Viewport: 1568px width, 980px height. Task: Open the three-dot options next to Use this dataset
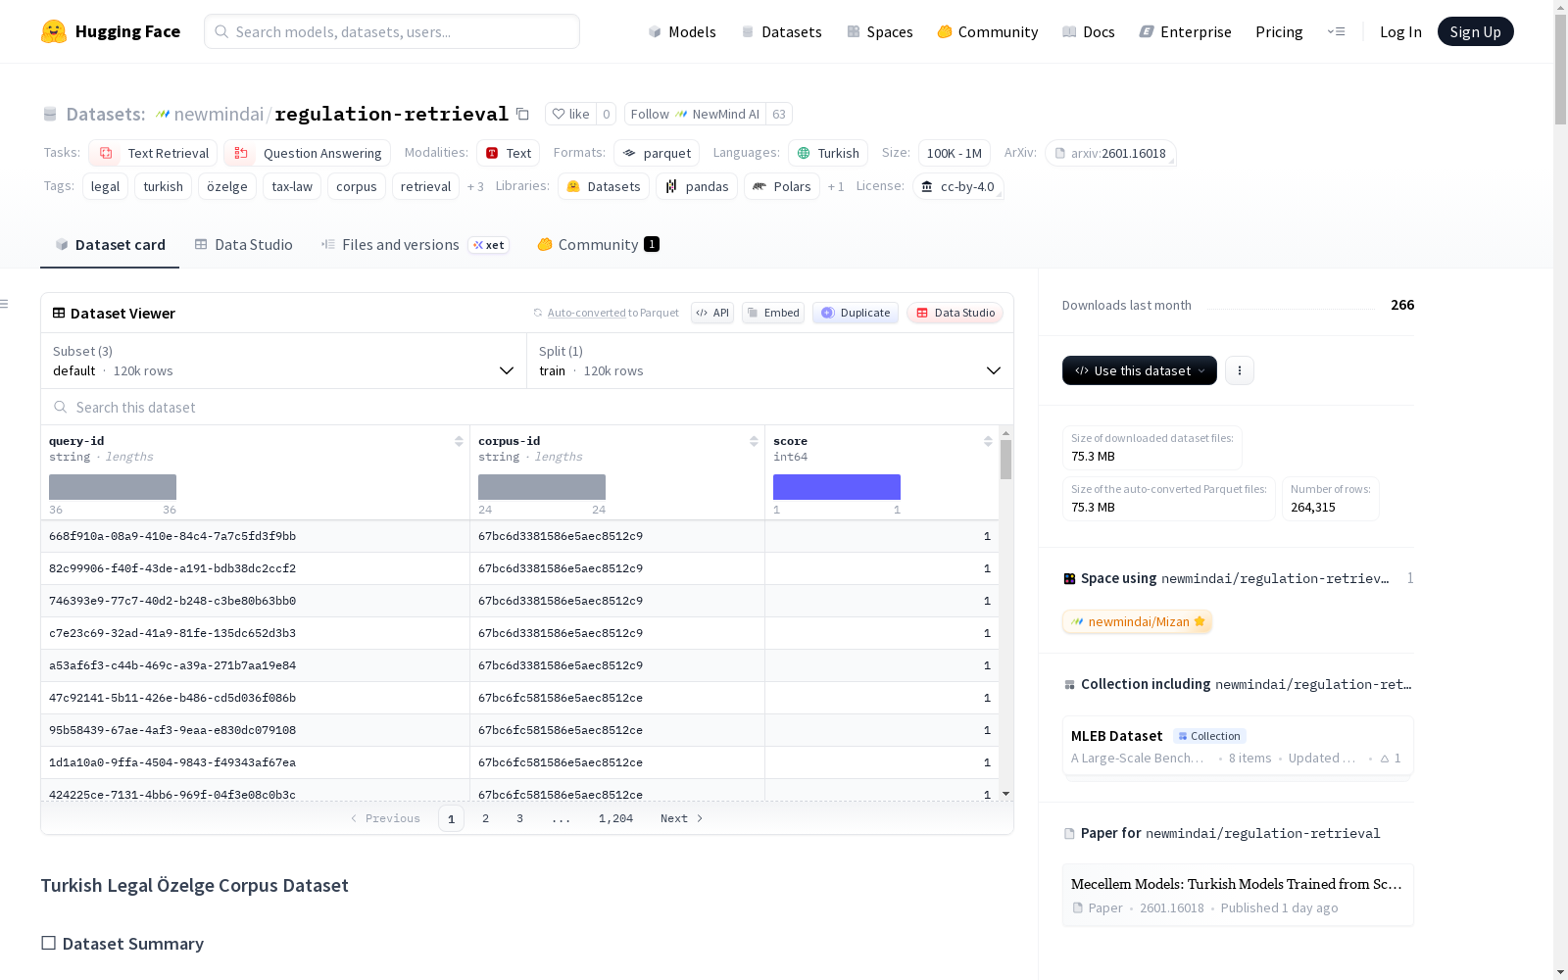(x=1240, y=370)
